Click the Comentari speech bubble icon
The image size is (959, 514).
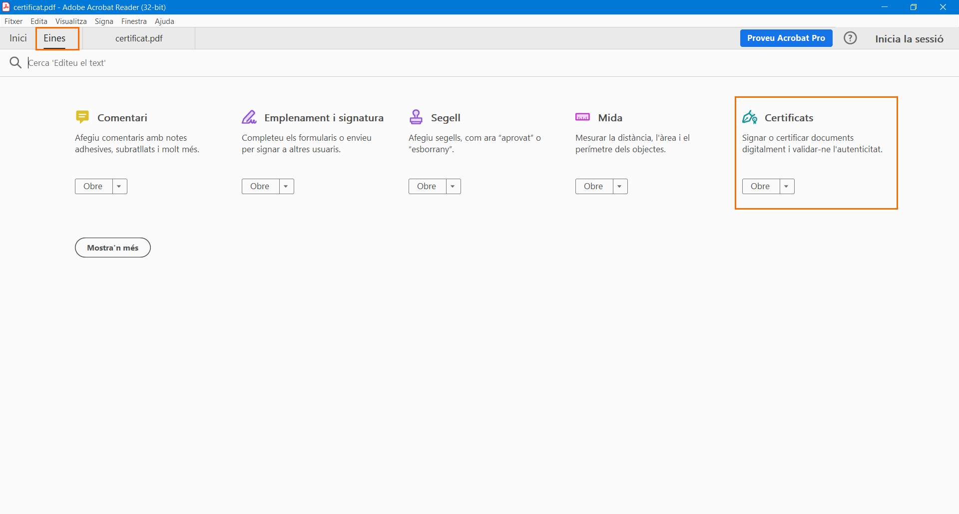click(82, 117)
